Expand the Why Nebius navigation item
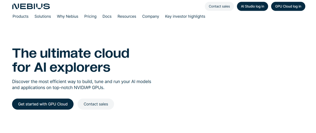Image resolution: width=316 pixels, height=133 pixels. (x=68, y=17)
